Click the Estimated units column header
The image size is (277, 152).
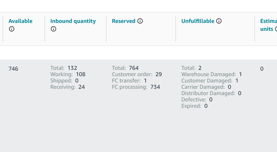(x=269, y=25)
